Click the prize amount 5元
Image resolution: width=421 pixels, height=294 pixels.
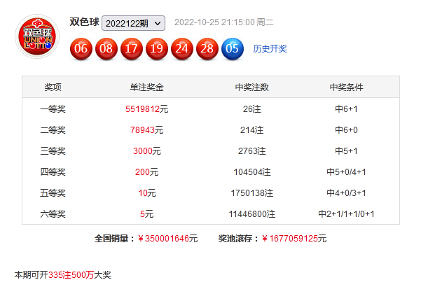click(147, 214)
